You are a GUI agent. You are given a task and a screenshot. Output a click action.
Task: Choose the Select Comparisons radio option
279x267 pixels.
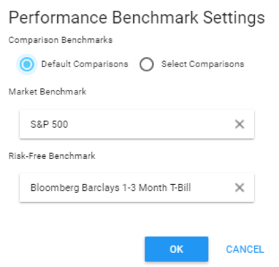[147, 64]
